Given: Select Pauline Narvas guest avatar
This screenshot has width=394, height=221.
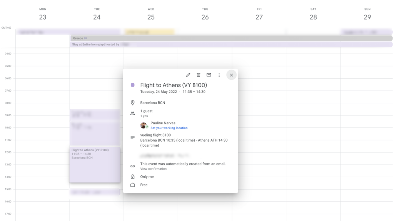Looking at the screenshot, I should coord(144,125).
